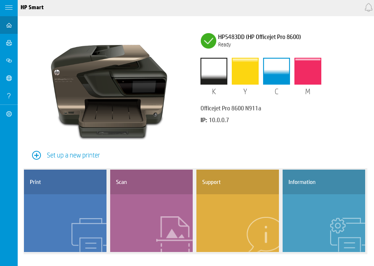Check the cyan C ink level
This screenshot has width=374, height=266.
point(276,71)
